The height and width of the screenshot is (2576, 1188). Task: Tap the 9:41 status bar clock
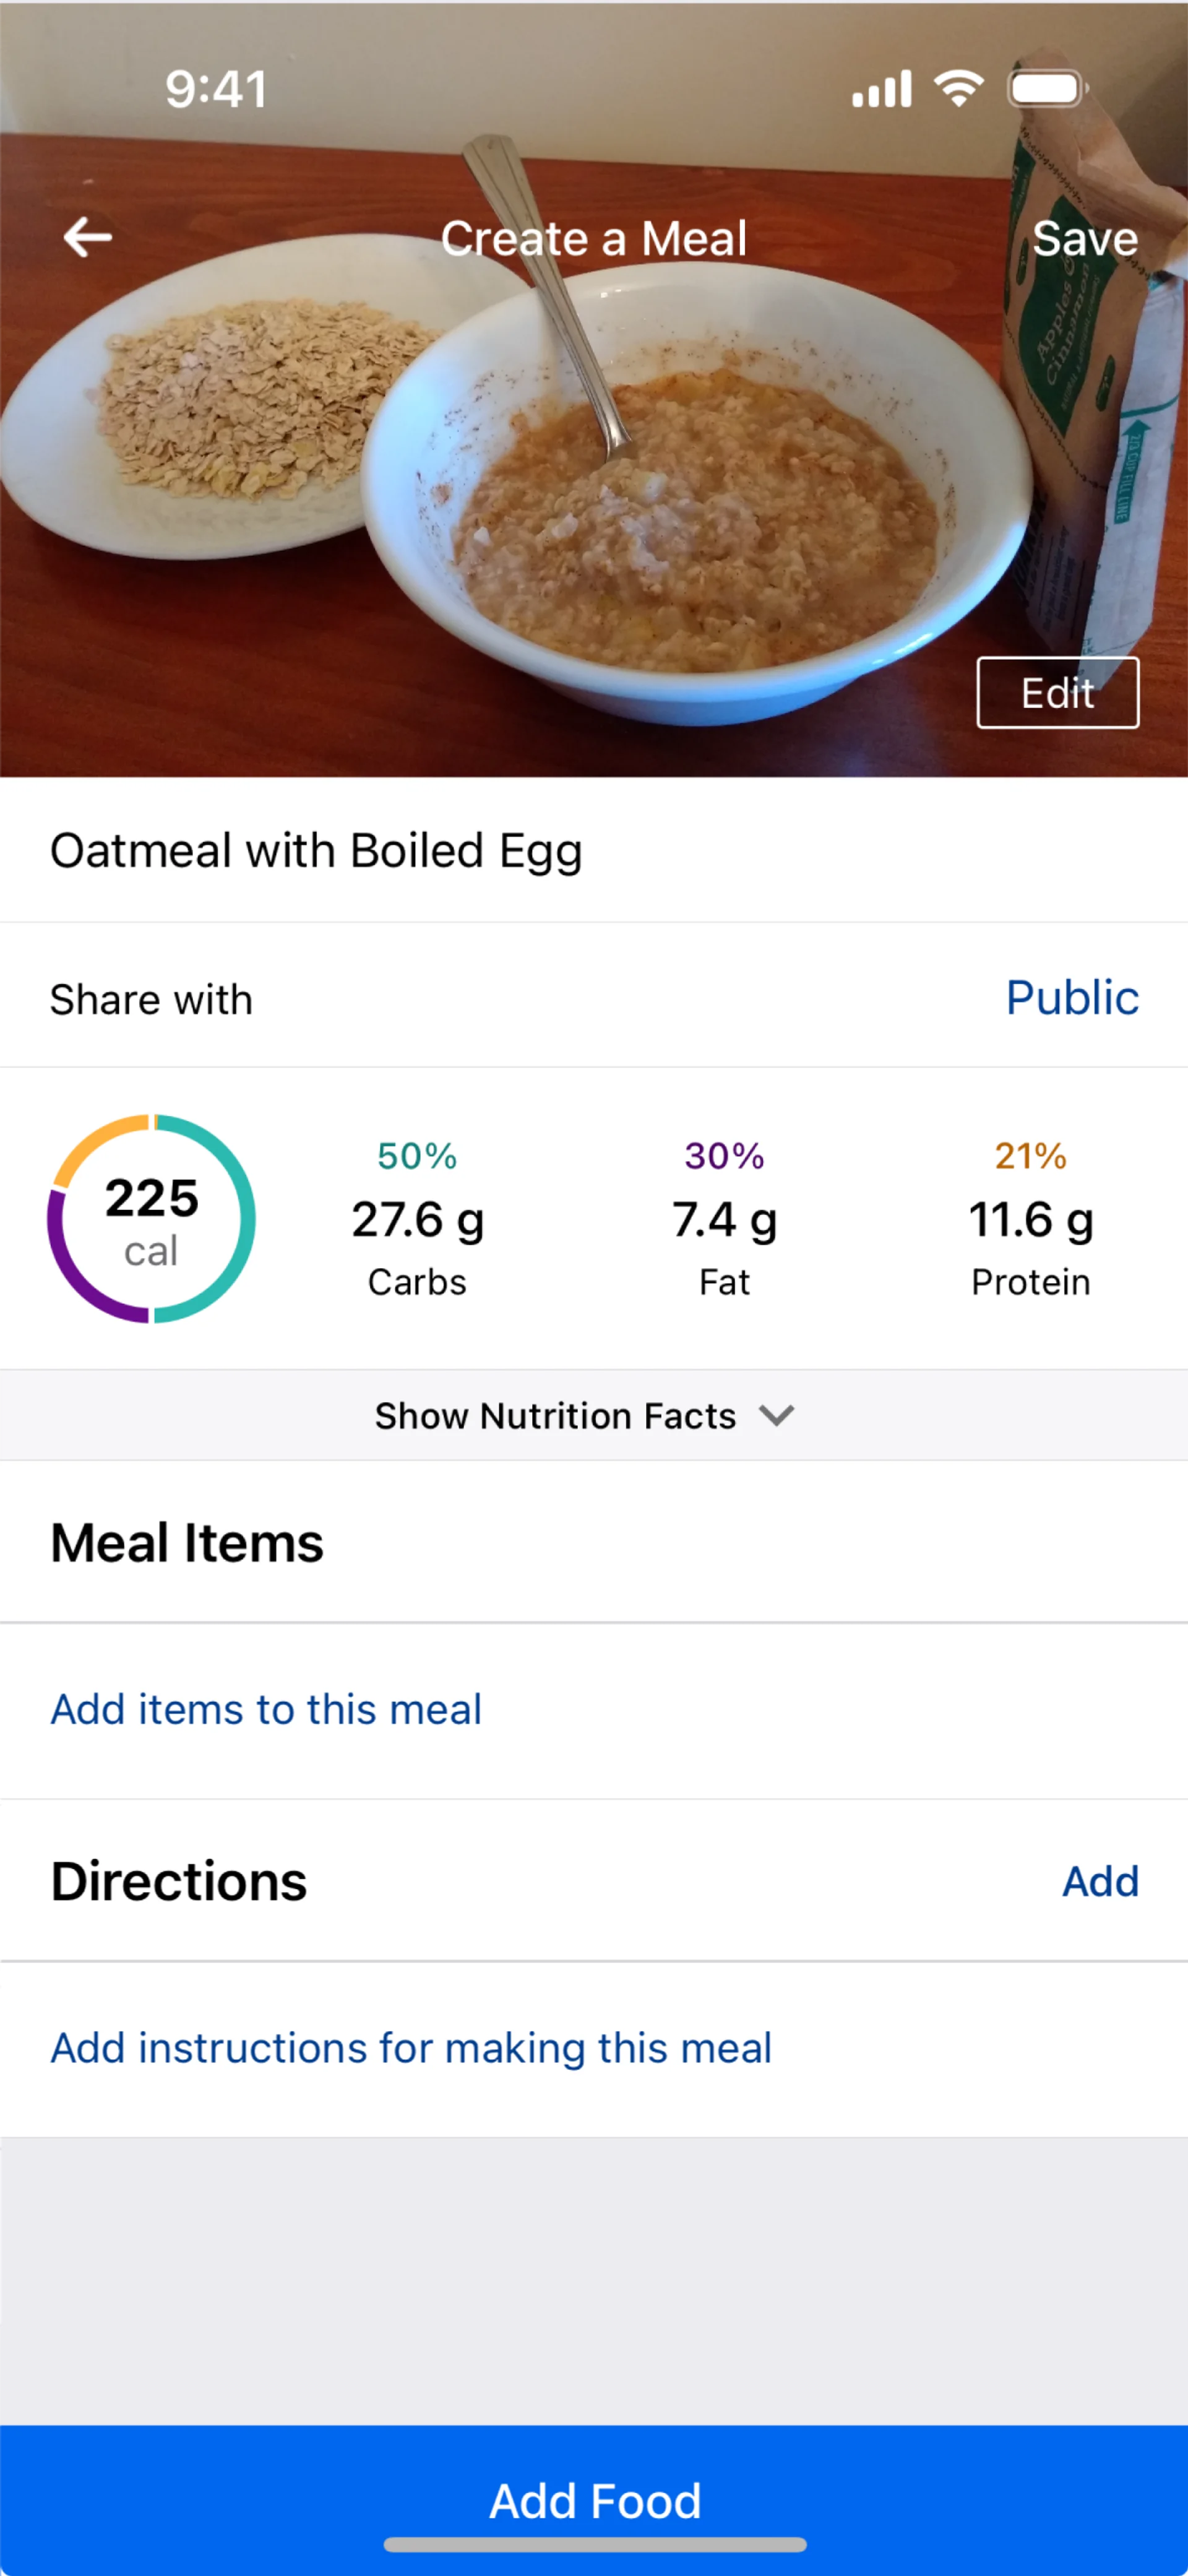pos(216,89)
